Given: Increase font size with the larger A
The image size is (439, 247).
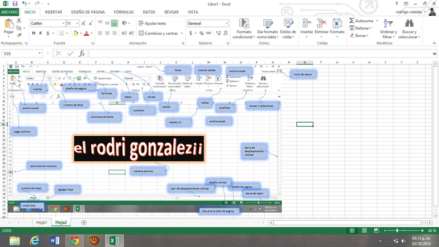Looking at the screenshot, I should 84,23.
